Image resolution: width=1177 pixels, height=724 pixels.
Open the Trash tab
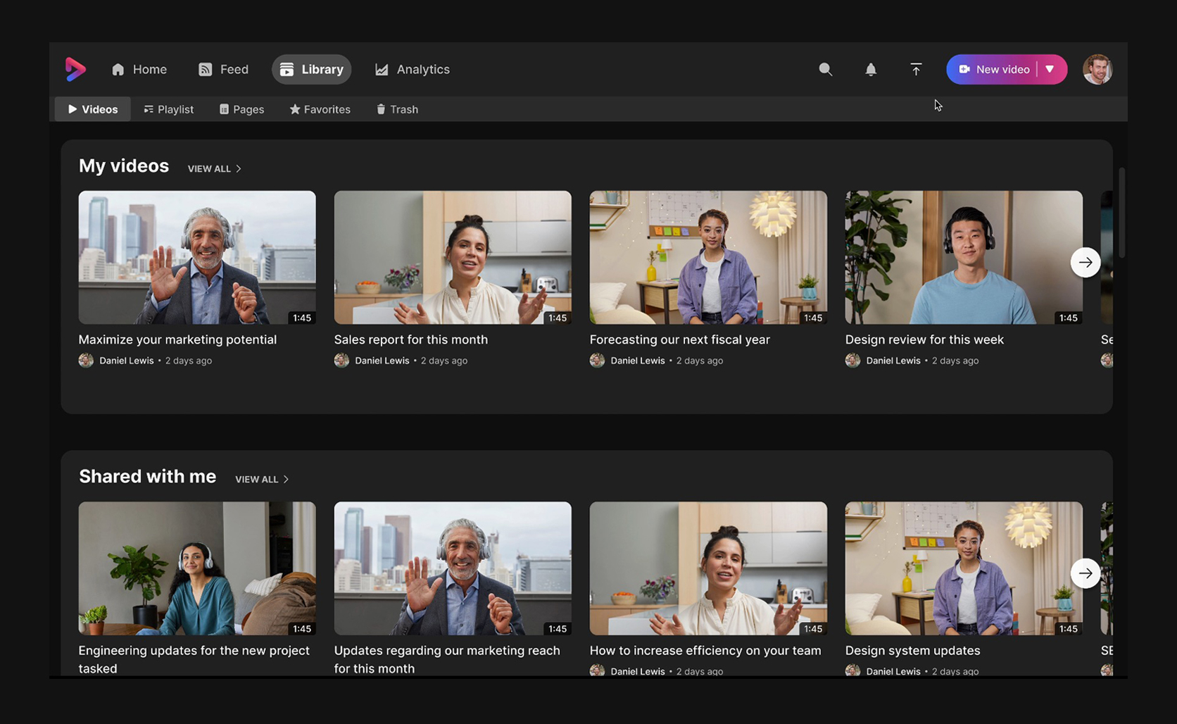coord(398,109)
